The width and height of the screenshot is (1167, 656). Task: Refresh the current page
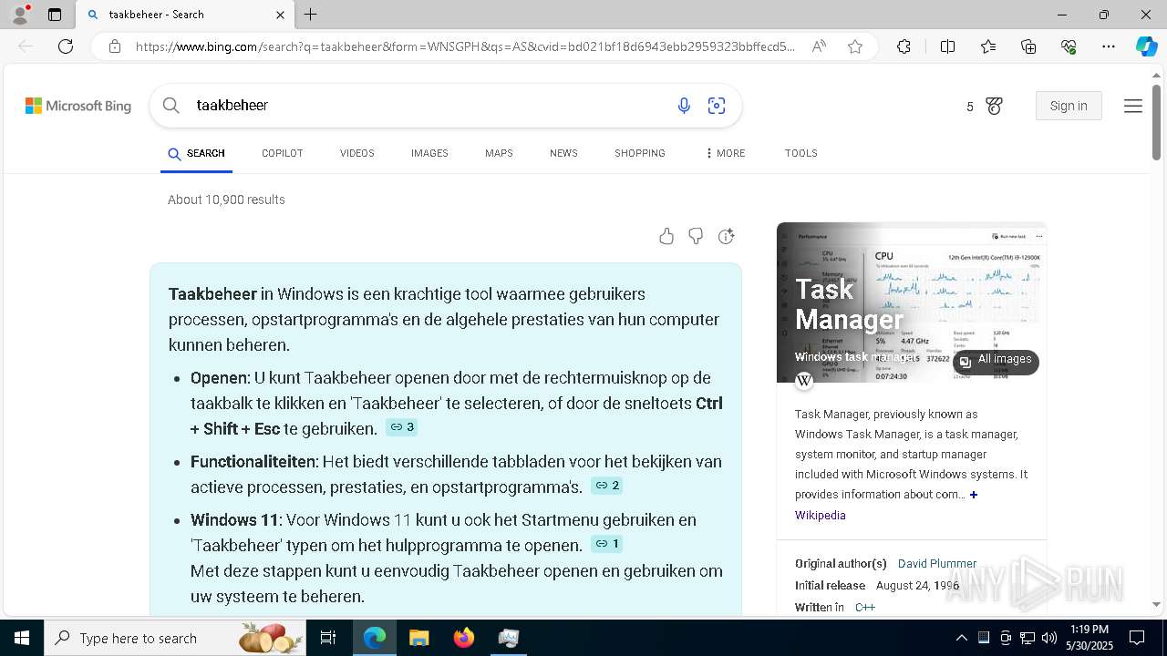pos(66,46)
